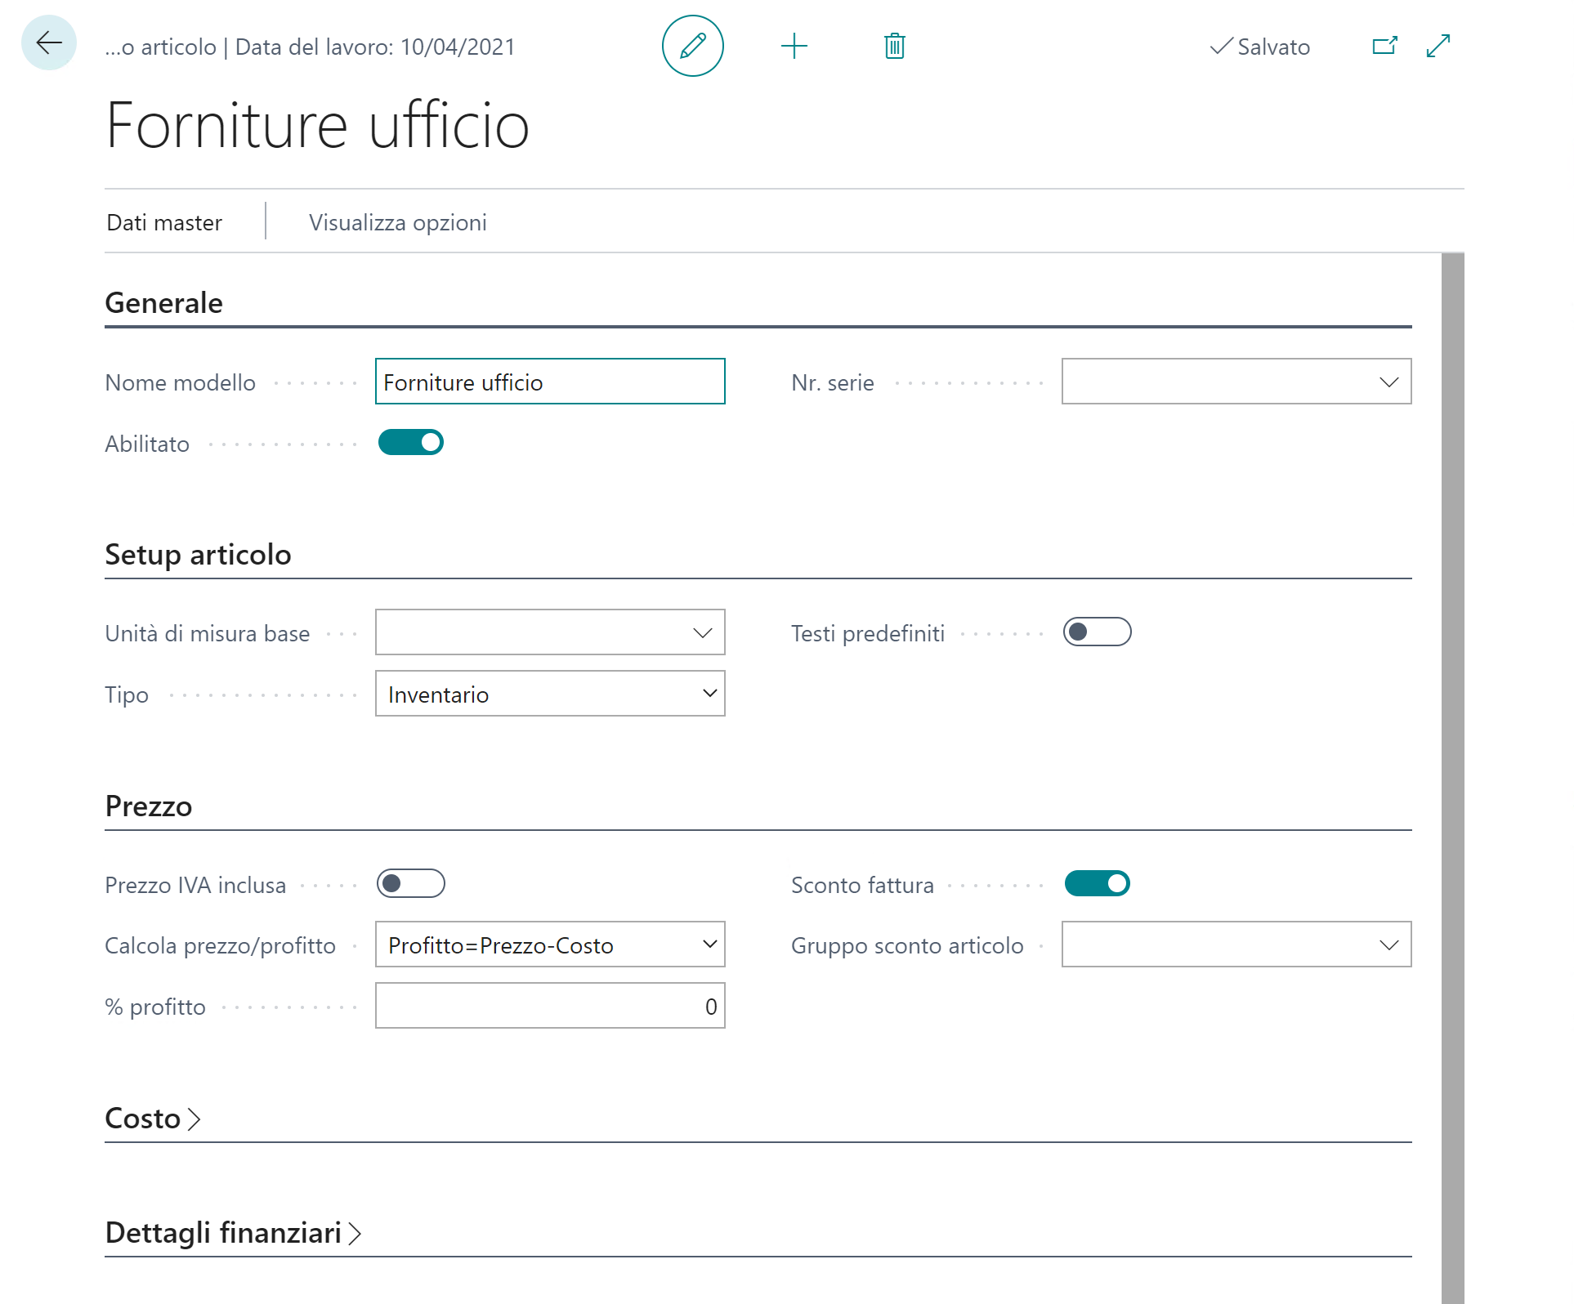1574x1304 pixels.
Task: Enable the Testi predefiniti toggle
Action: [x=1097, y=632]
